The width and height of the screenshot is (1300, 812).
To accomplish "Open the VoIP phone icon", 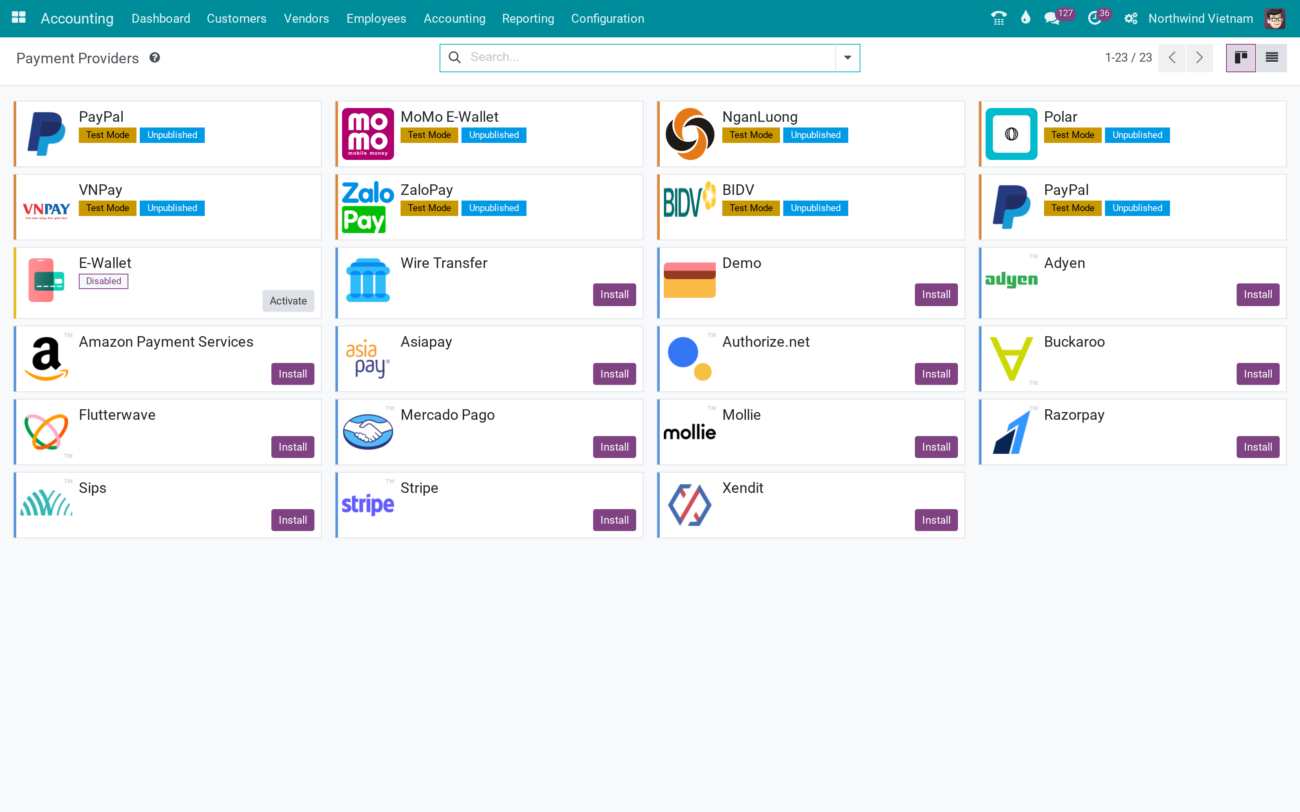I will click(x=999, y=18).
